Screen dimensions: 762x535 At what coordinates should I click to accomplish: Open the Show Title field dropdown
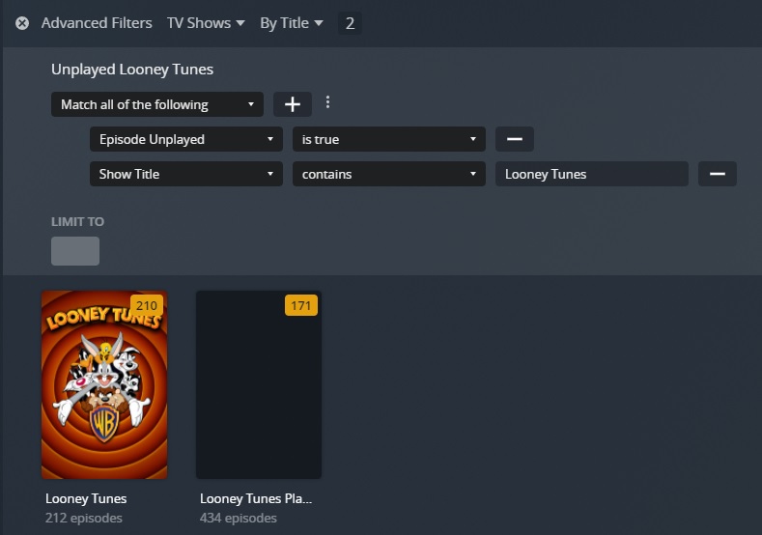[x=186, y=174]
